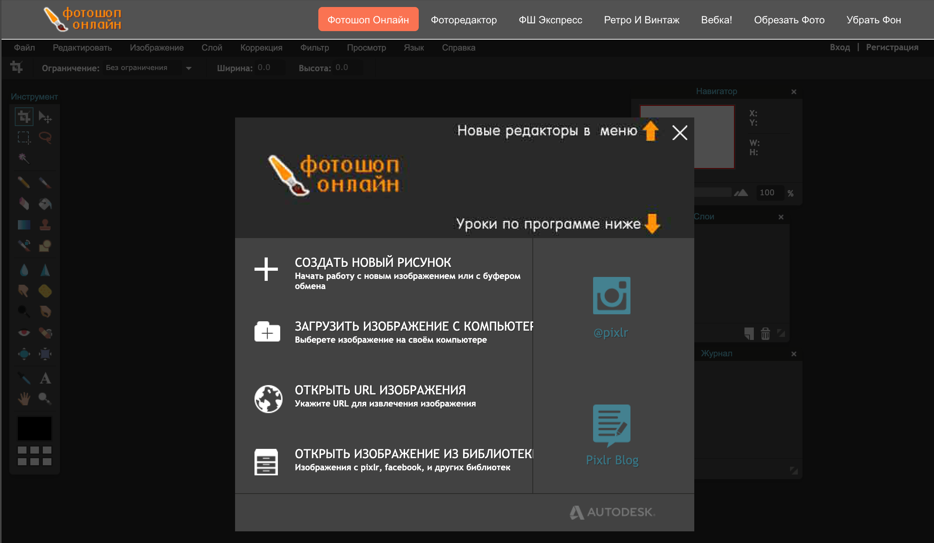
Task: Open the Редактировать menu
Action: [x=83, y=48]
